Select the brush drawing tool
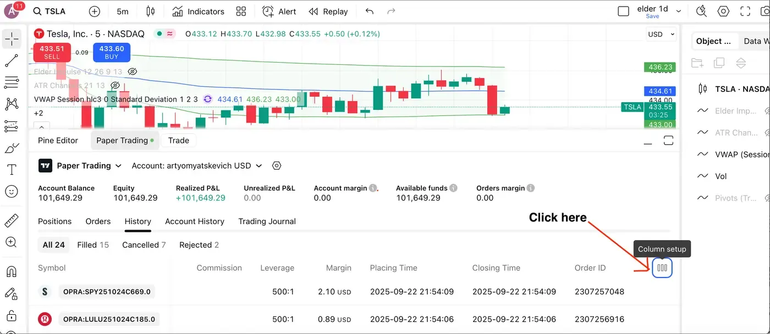The width and height of the screenshot is (770, 334). click(11, 148)
